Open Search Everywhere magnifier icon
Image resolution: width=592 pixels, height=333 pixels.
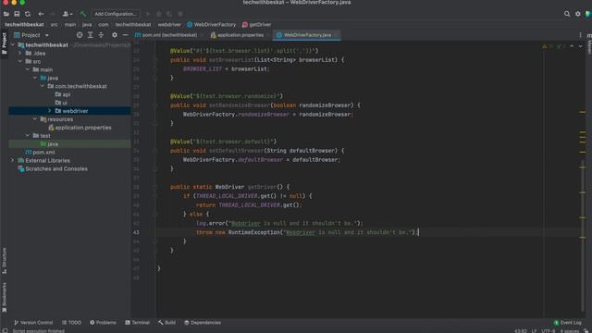click(x=567, y=14)
